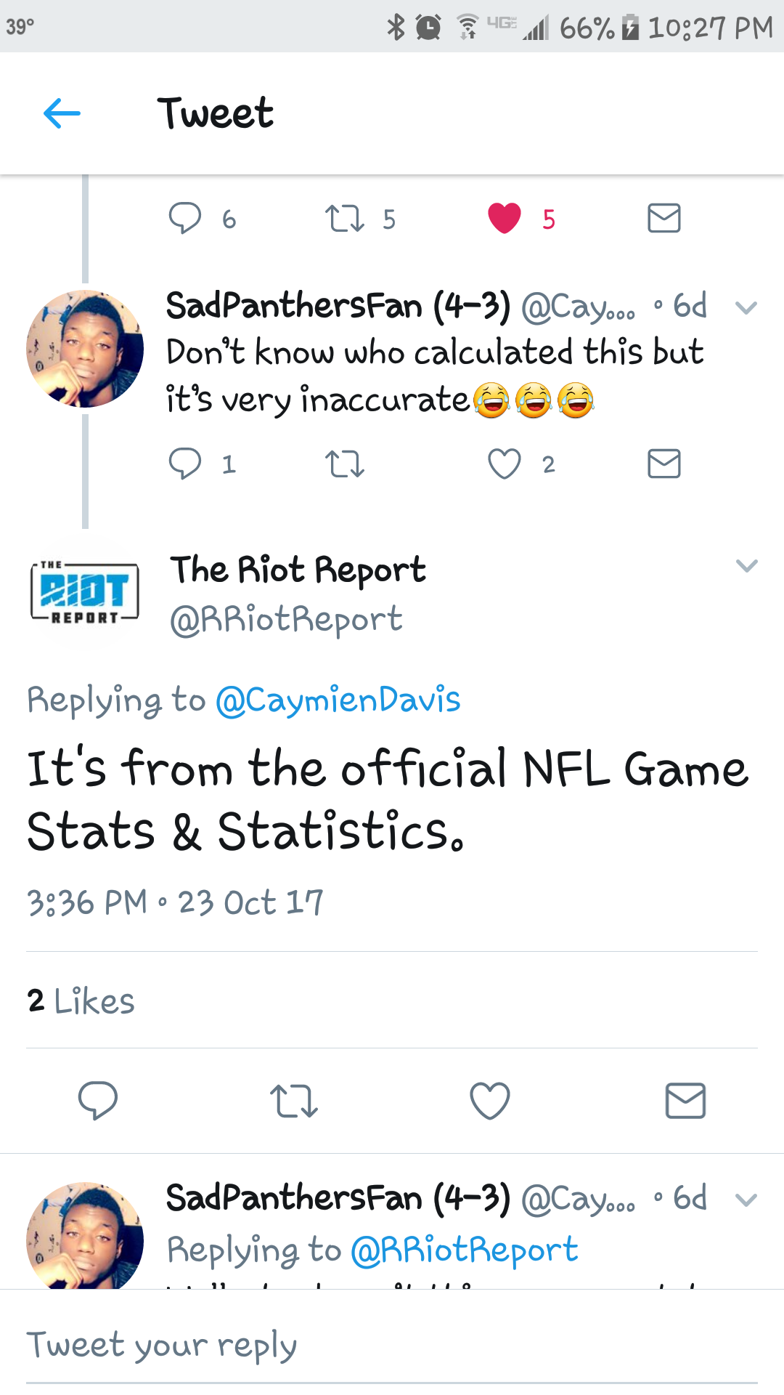Send 'very inaccurate' tweet via message envelope
The image size is (784, 1395).
664,464
